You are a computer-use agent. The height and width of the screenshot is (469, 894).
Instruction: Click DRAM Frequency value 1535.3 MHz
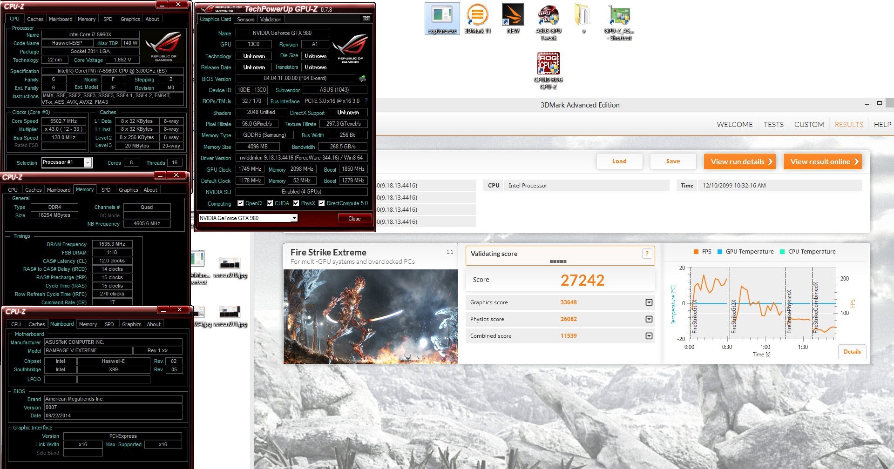pyautogui.click(x=112, y=244)
